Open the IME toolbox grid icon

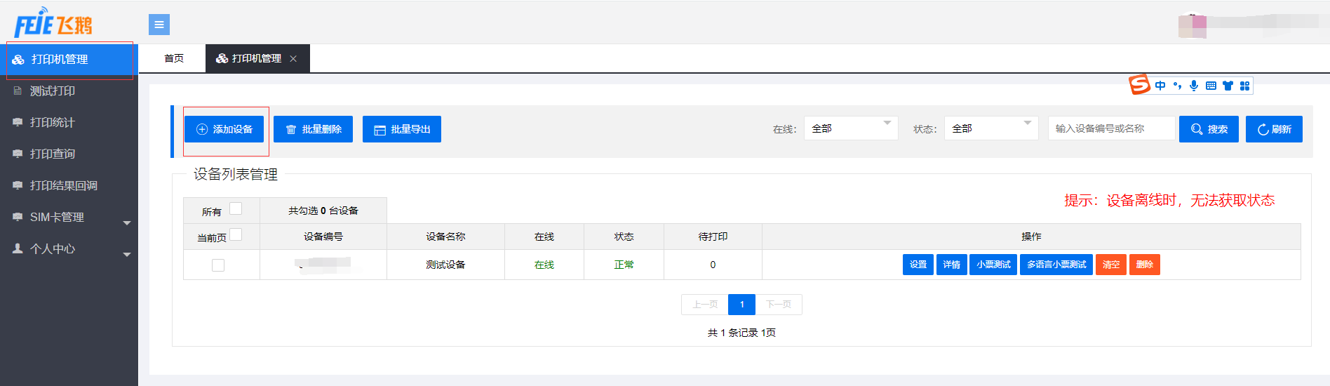[x=1244, y=86]
